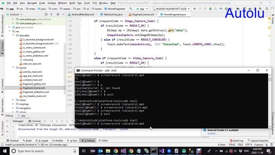Select the Debugger tab
The height and width of the screenshot is (155, 275).
(x=18, y=121)
